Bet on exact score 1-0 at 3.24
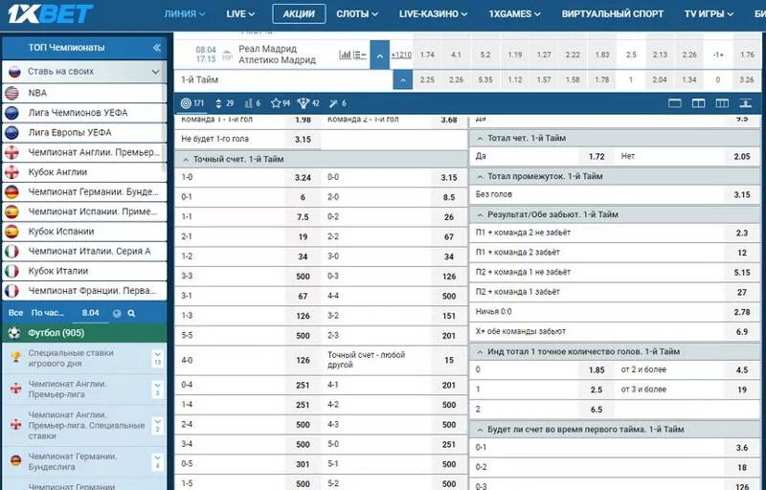 click(303, 178)
